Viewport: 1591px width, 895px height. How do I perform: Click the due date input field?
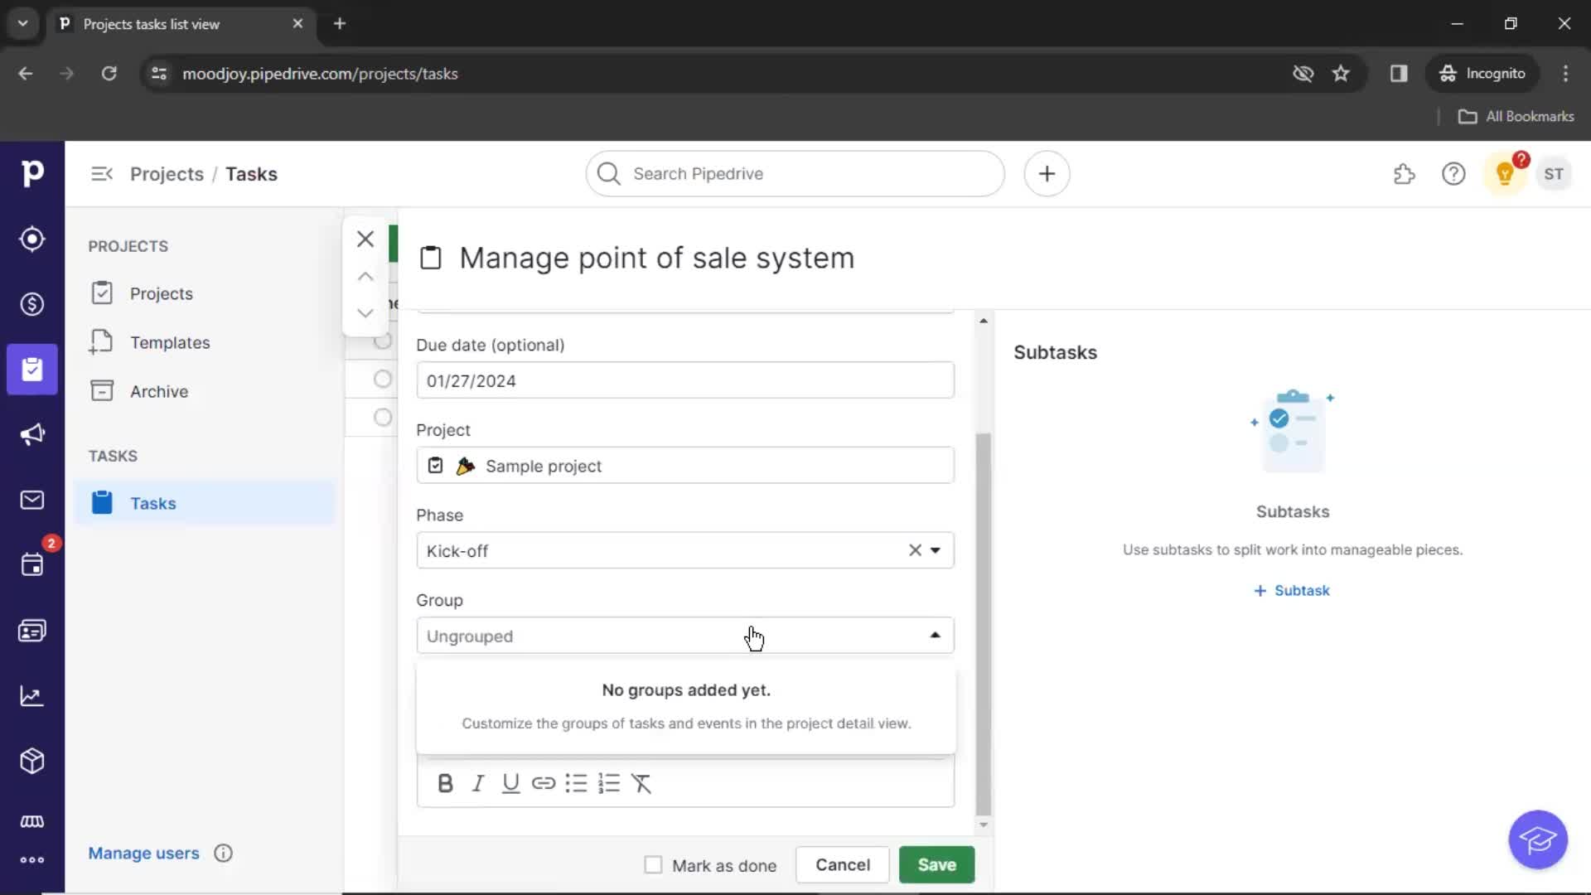[685, 380]
